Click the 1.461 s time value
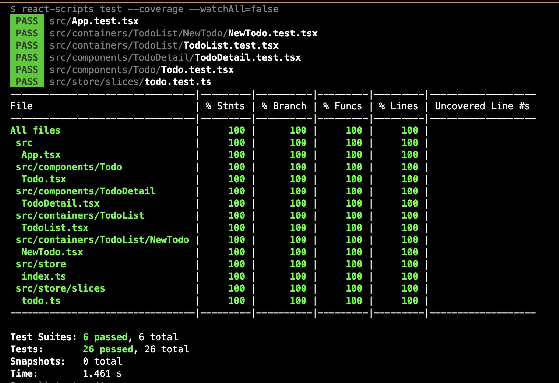559x383 pixels. 102,373
